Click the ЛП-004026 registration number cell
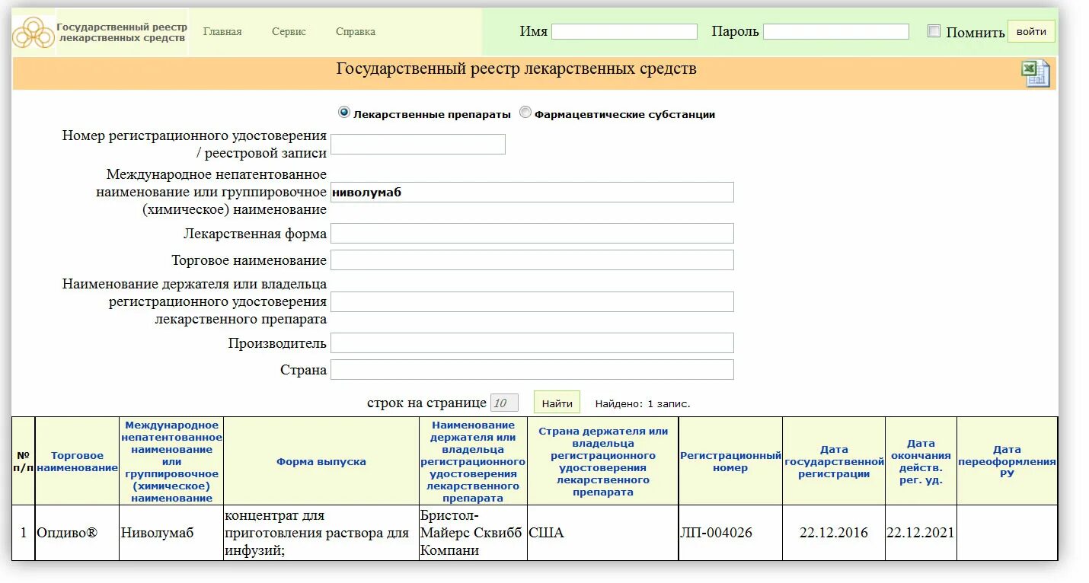This screenshot has width=1089, height=583. click(x=730, y=533)
